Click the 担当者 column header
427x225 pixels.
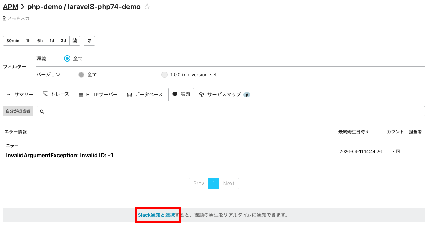coord(415,132)
